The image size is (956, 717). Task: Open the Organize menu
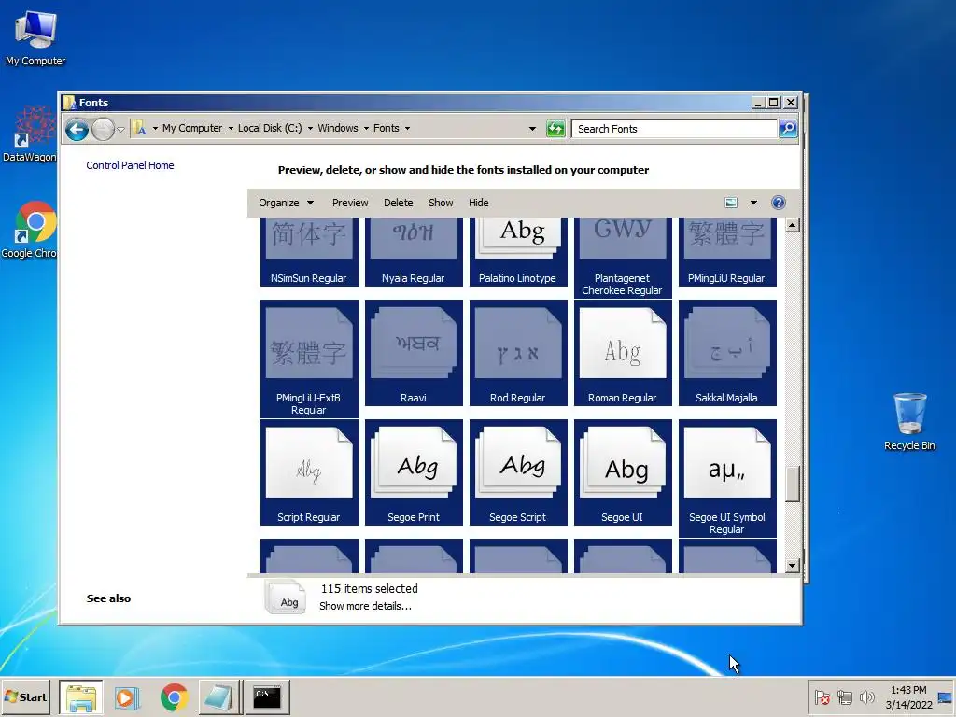[x=286, y=203]
